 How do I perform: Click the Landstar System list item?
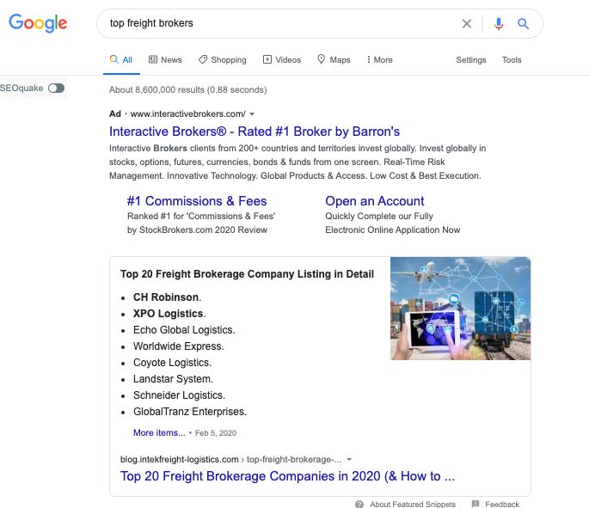pos(173,379)
